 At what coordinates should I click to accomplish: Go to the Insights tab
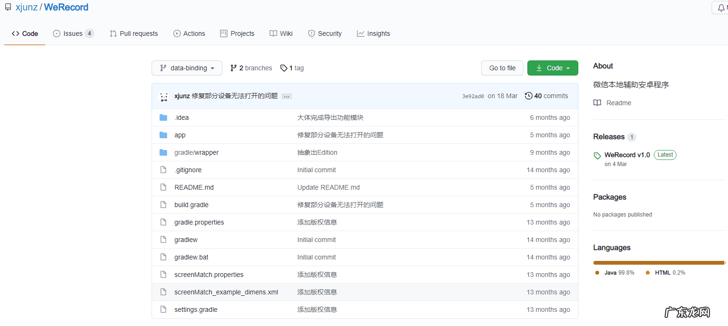pyautogui.click(x=373, y=33)
